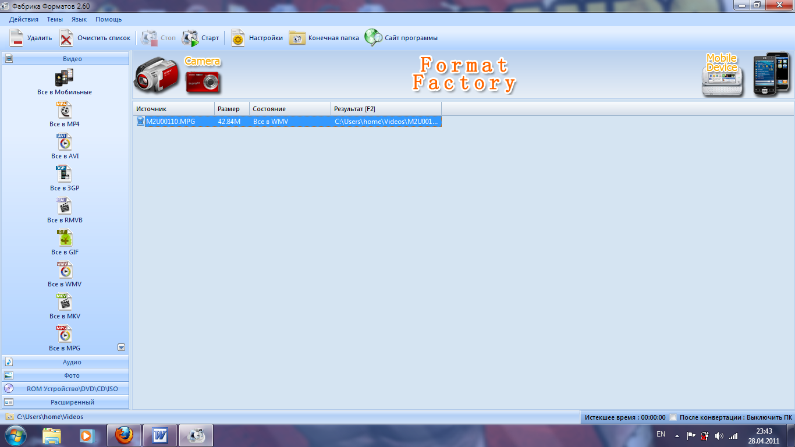
Task: Show hidden system tray icons
Action: [677, 435]
